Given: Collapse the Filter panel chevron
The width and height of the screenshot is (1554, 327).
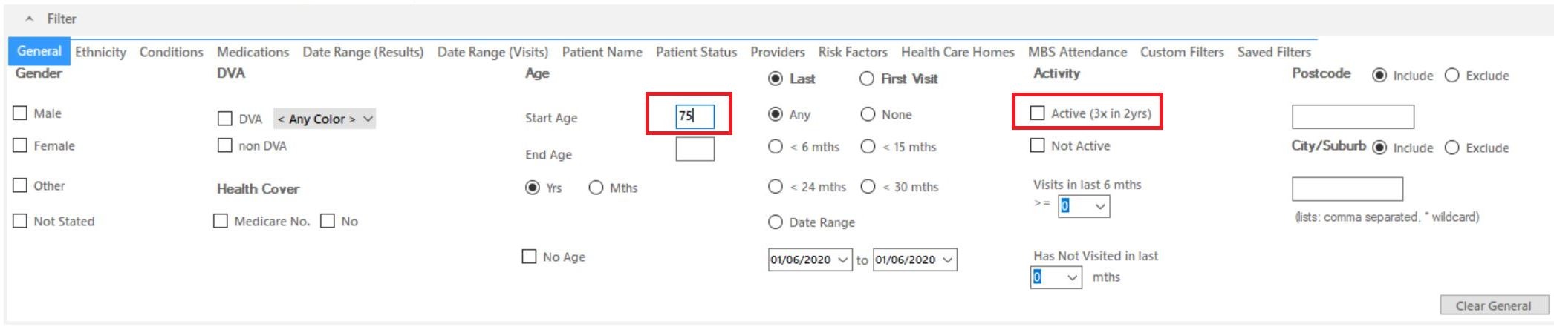Looking at the screenshot, I should [29, 19].
